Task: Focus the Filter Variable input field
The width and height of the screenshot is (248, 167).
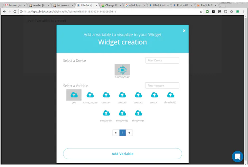Action: 162,86
